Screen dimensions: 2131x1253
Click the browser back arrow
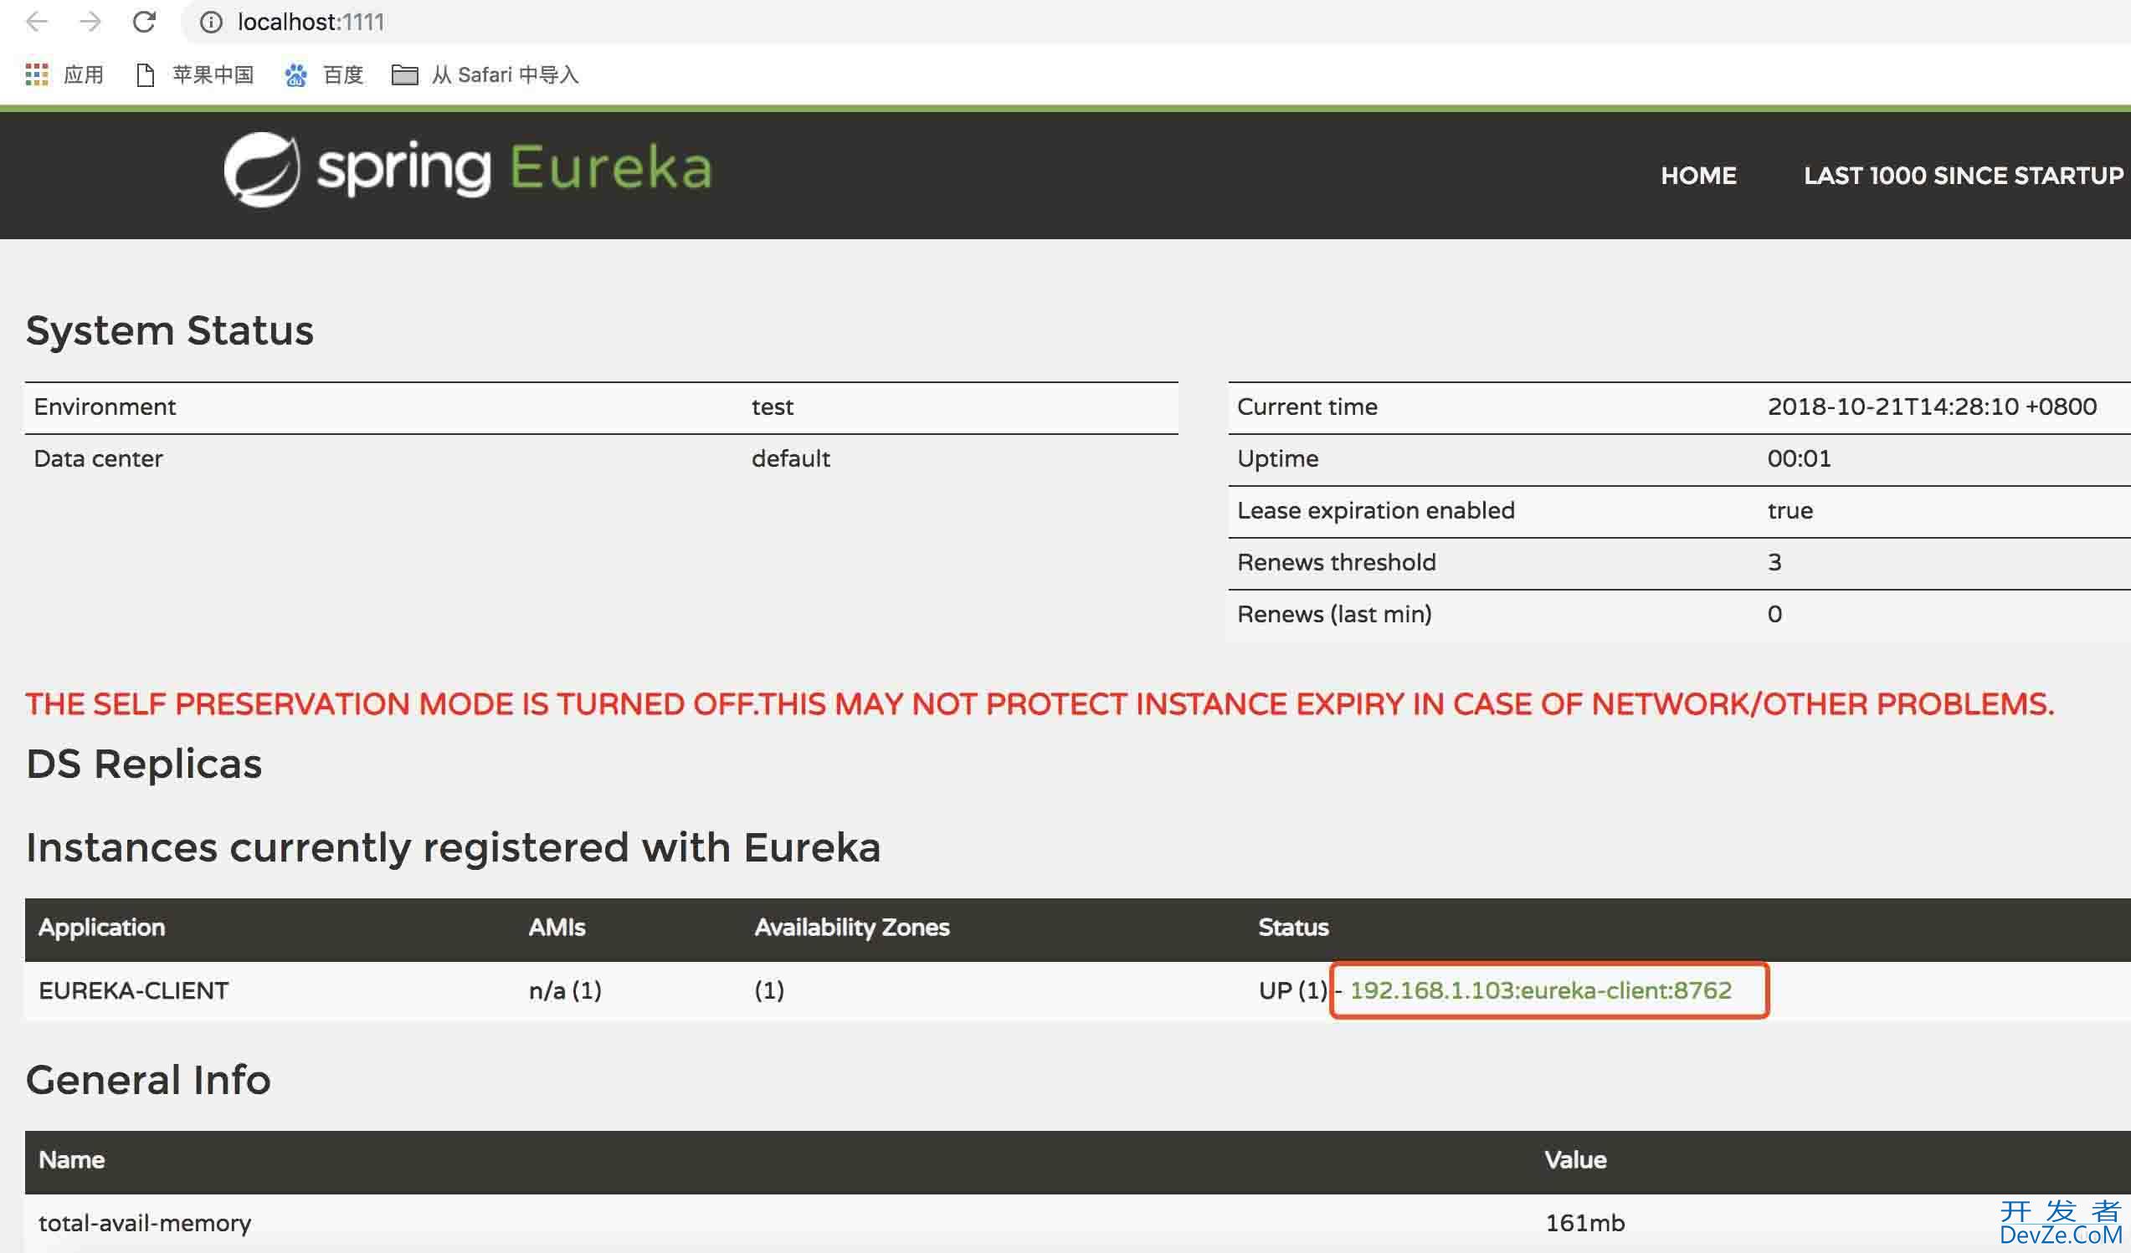tap(36, 22)
